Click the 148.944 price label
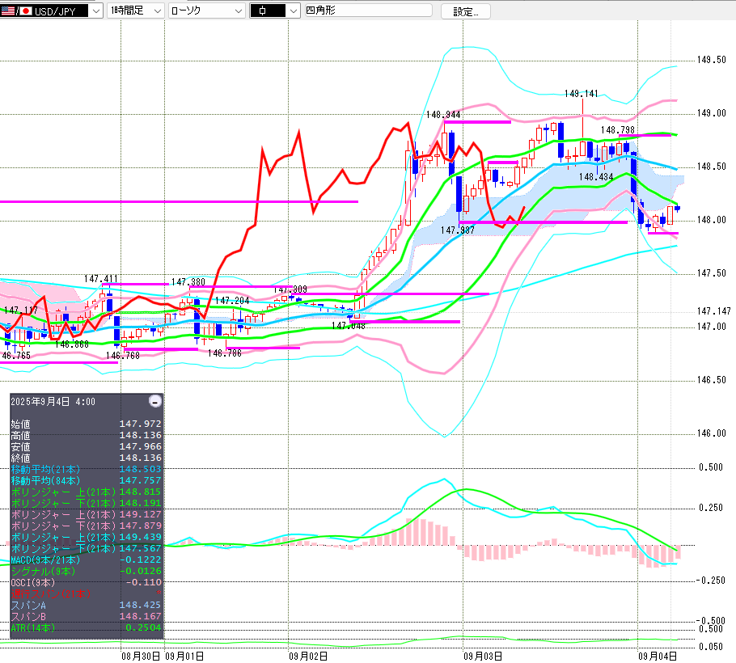 point(443,115)
